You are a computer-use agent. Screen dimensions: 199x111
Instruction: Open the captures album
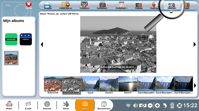point(26,39)
